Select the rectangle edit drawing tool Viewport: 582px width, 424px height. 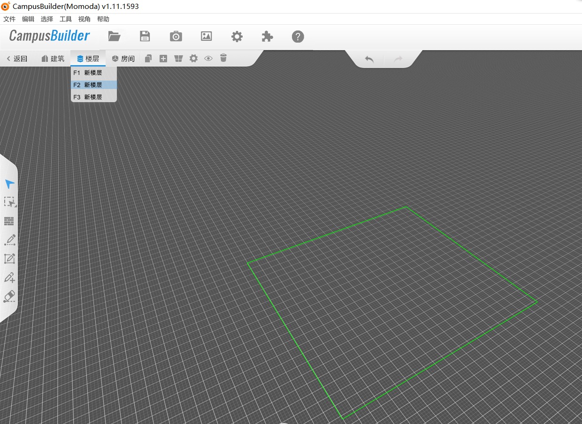9,259
